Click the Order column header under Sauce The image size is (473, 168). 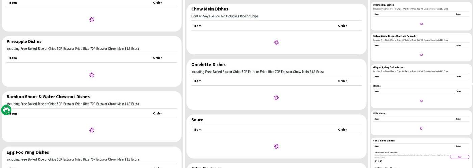point(342,130)
